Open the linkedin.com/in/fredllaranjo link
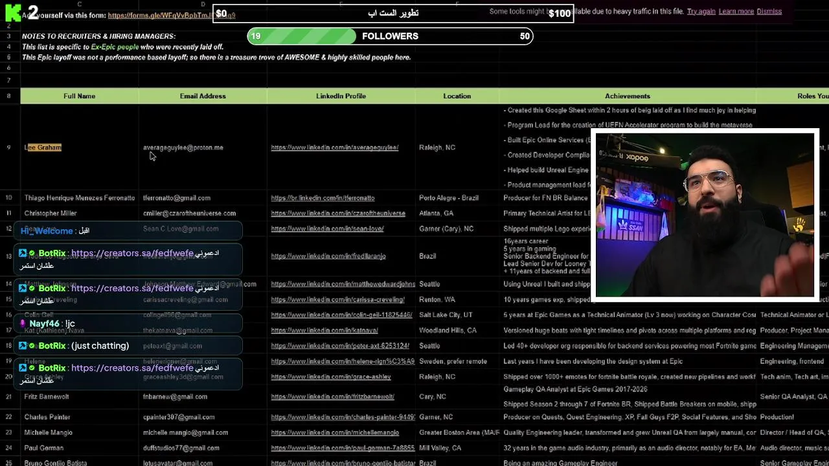This screenshot has height=466, width=829. click(328, 256)
